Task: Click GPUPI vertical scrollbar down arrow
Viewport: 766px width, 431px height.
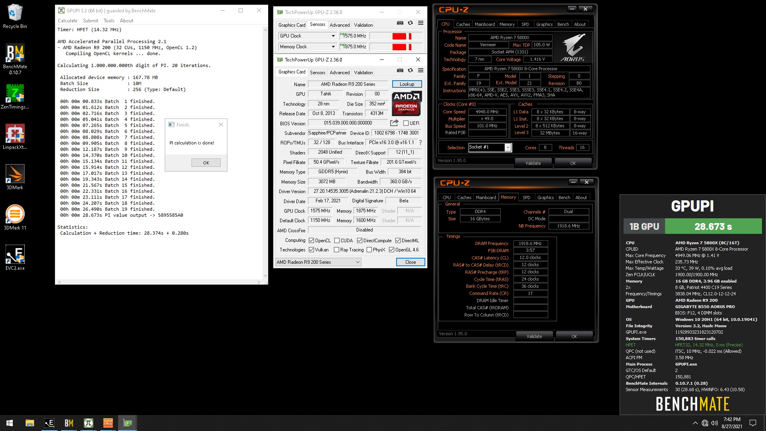Action: (265, 276)
